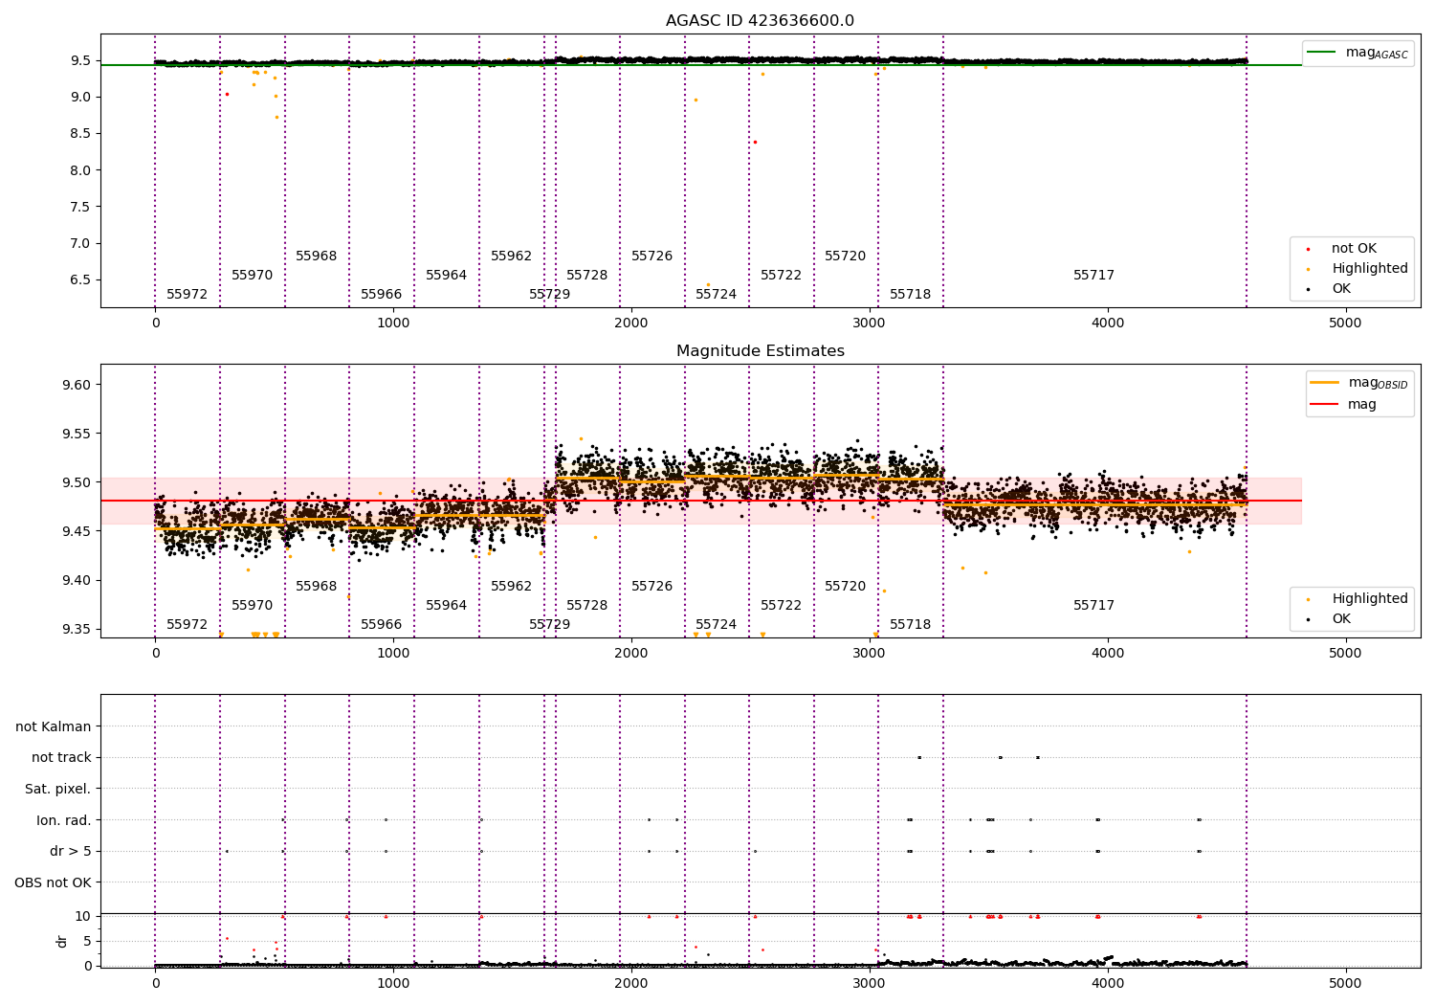Click OBSID label 55968 in top panel

pyautogui.click(x=317, y=257)
